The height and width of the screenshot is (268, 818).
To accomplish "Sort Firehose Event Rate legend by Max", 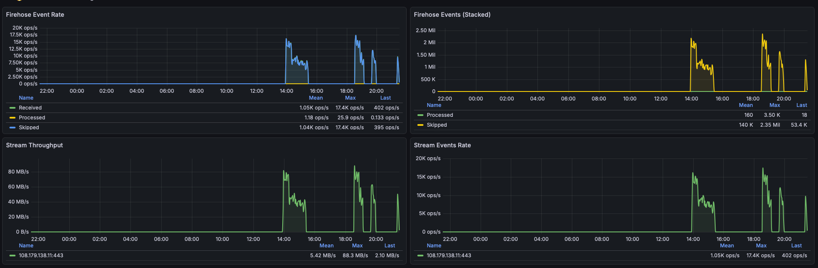I will coord(350,98).
